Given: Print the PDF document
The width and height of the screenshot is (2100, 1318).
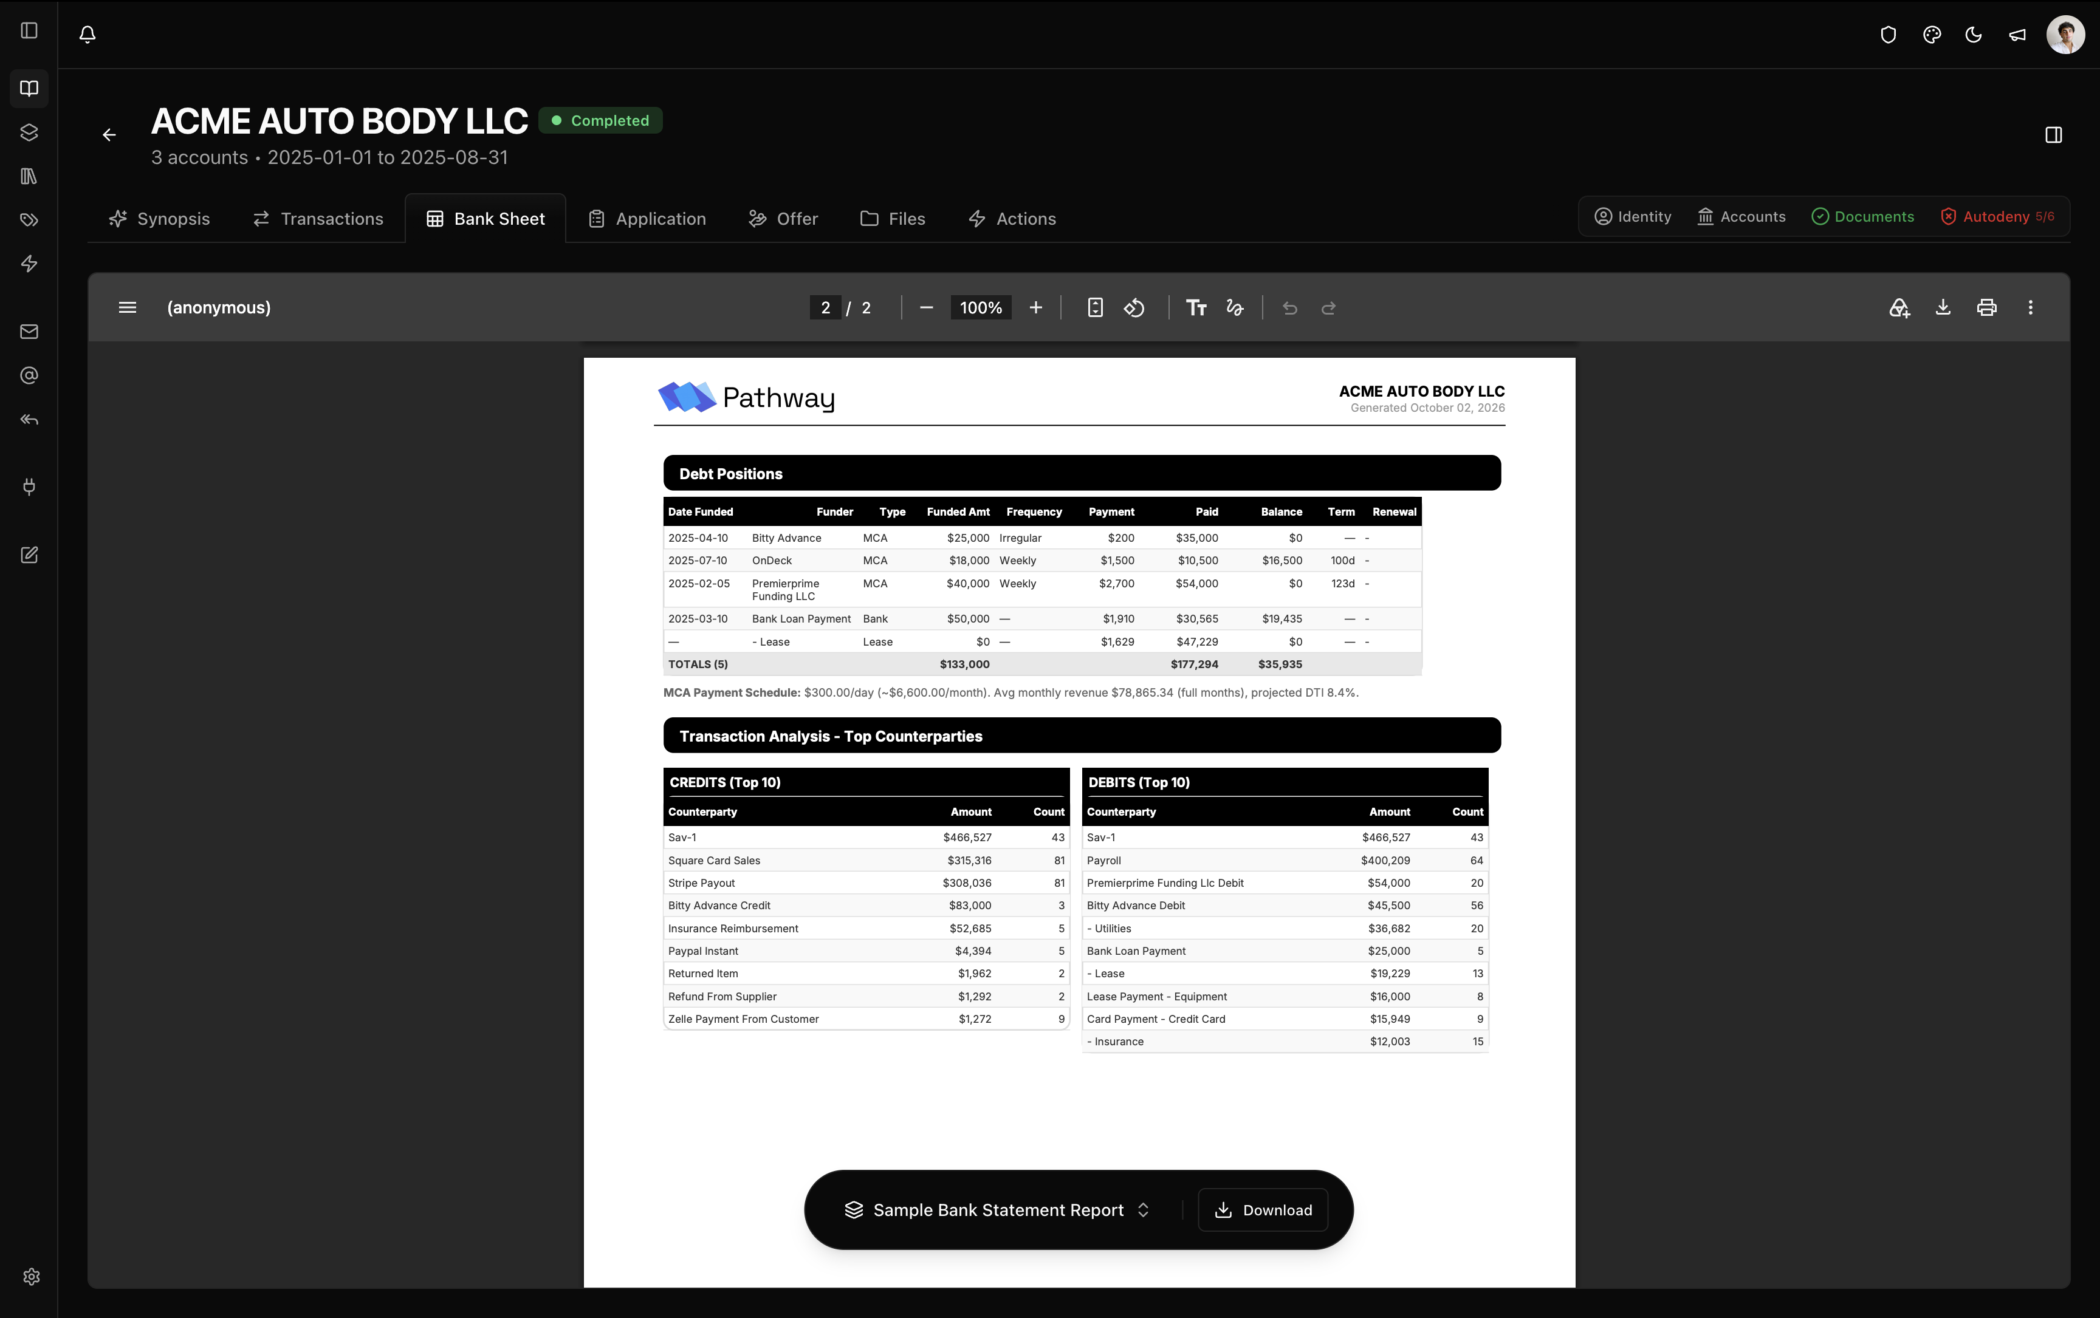Looking at the screenshot, I should (1986, 308).
